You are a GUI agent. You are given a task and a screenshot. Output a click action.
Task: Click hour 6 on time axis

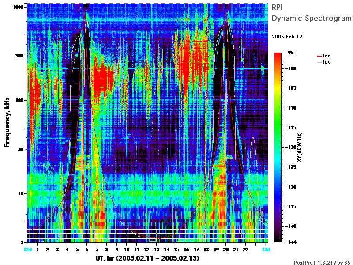pos(87,250)
